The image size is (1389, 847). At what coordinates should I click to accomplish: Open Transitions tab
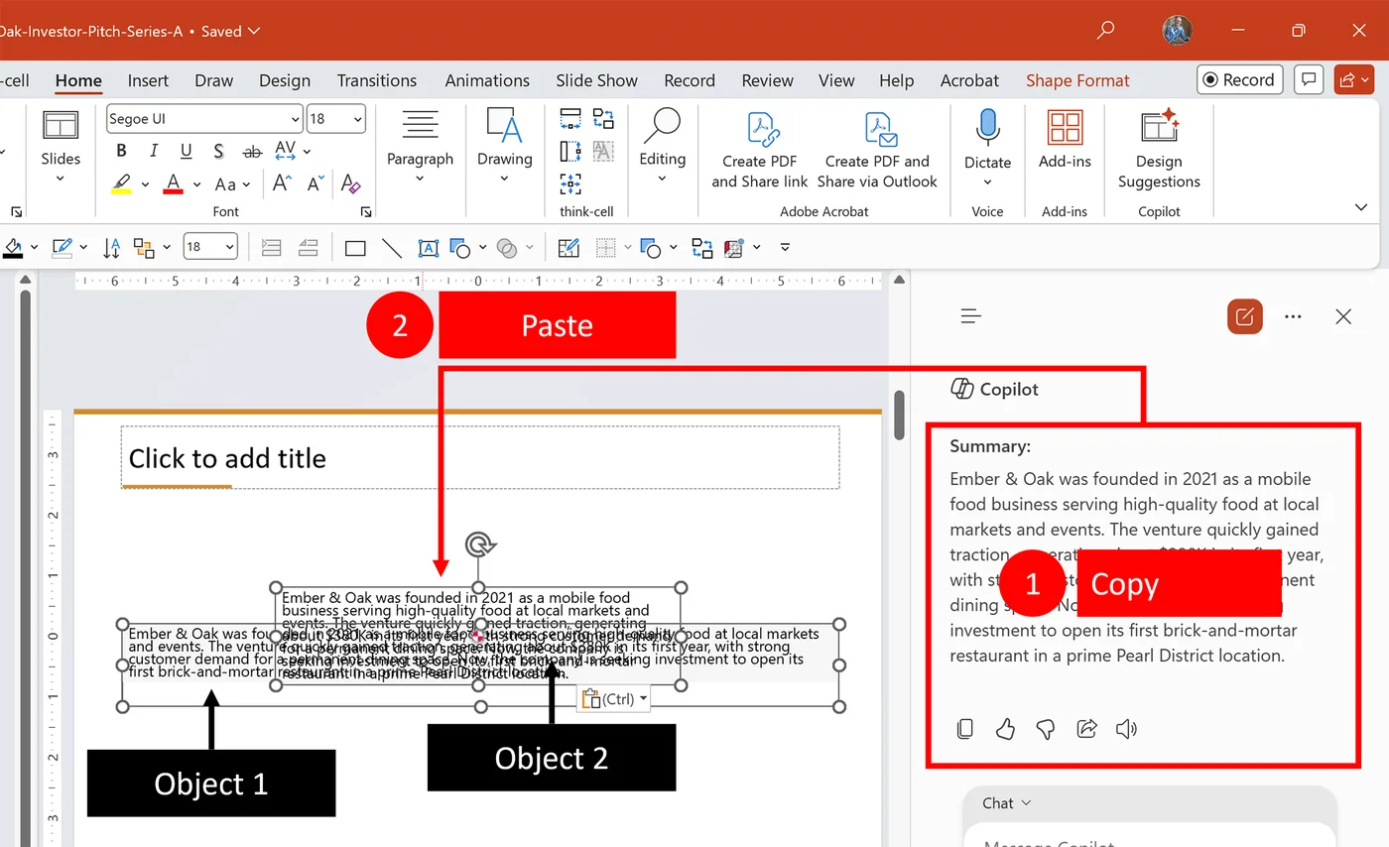[x=377, y=80]
